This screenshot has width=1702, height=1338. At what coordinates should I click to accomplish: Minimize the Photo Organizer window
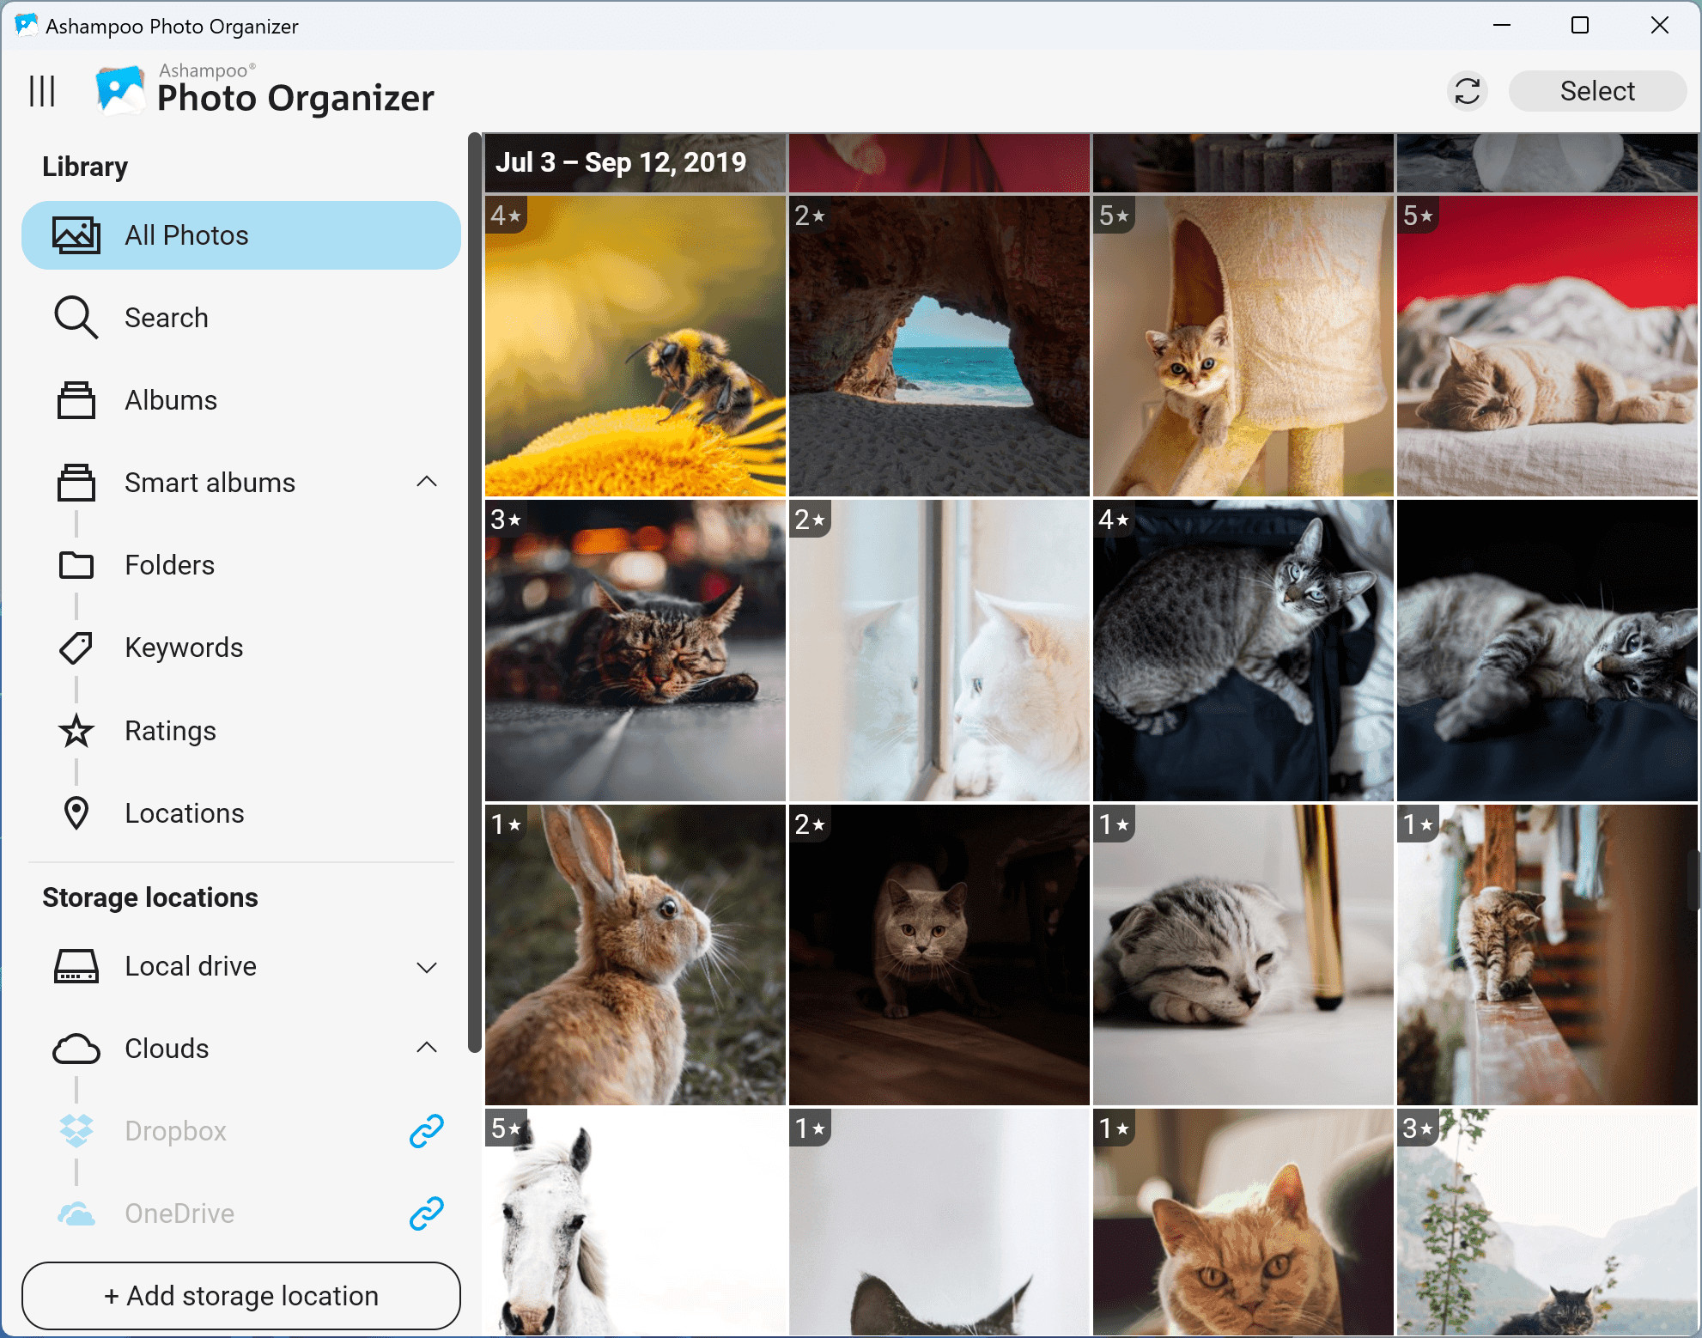point(1502,25)
